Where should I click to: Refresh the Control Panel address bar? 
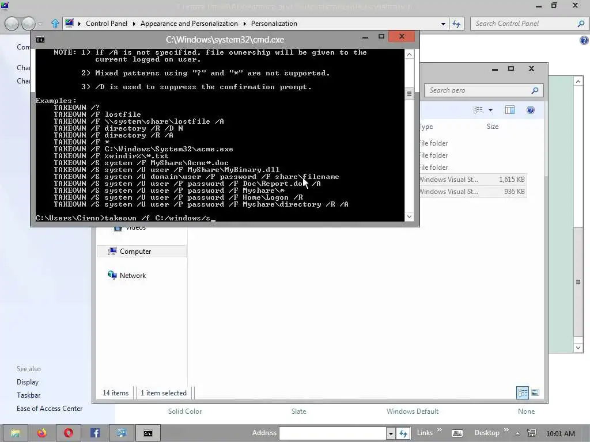456,24
